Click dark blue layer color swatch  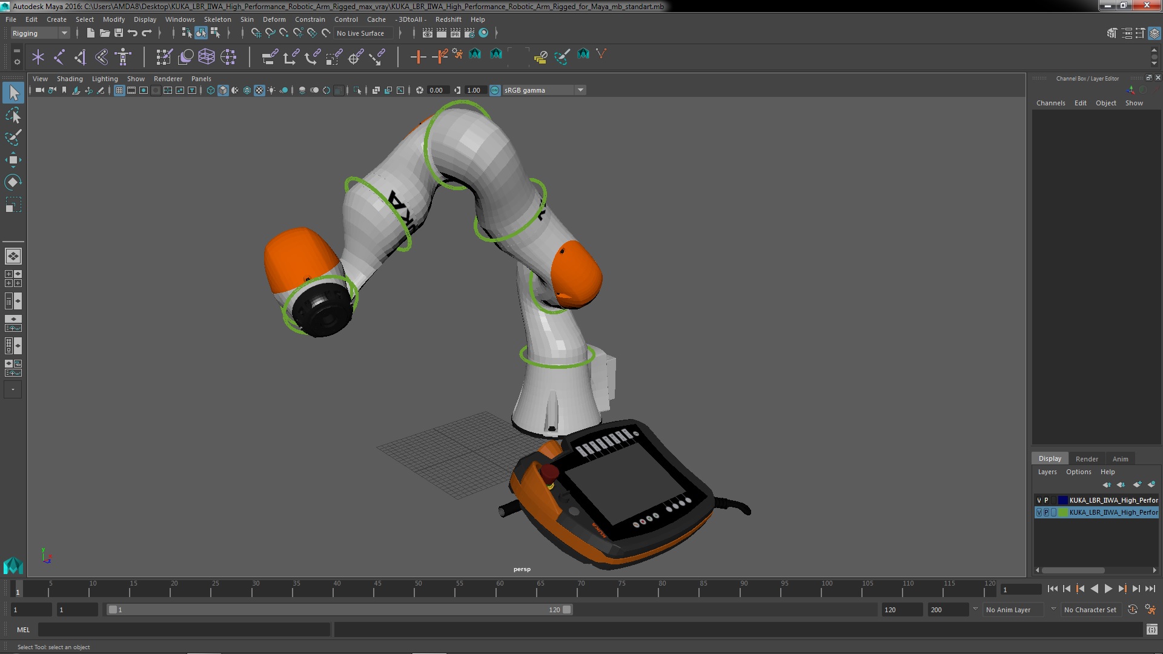1063,500
